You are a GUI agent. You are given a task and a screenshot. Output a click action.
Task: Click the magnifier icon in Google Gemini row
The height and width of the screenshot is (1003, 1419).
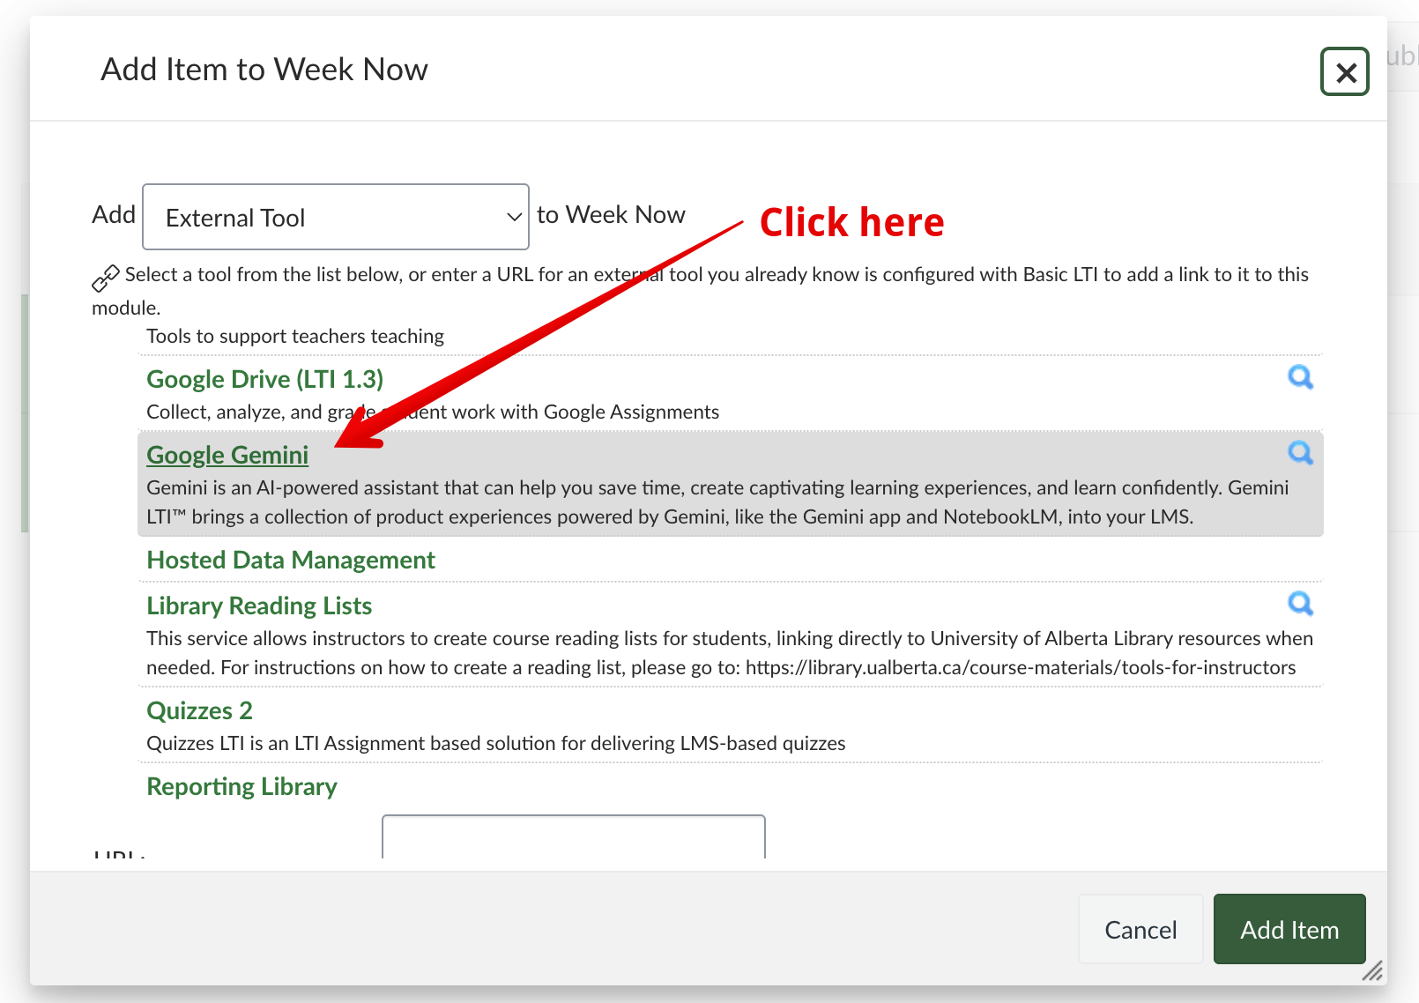(1300, 453)
